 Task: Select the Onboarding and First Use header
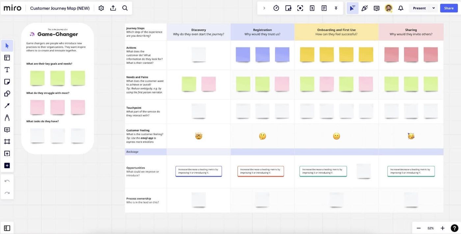coord(336,32)
